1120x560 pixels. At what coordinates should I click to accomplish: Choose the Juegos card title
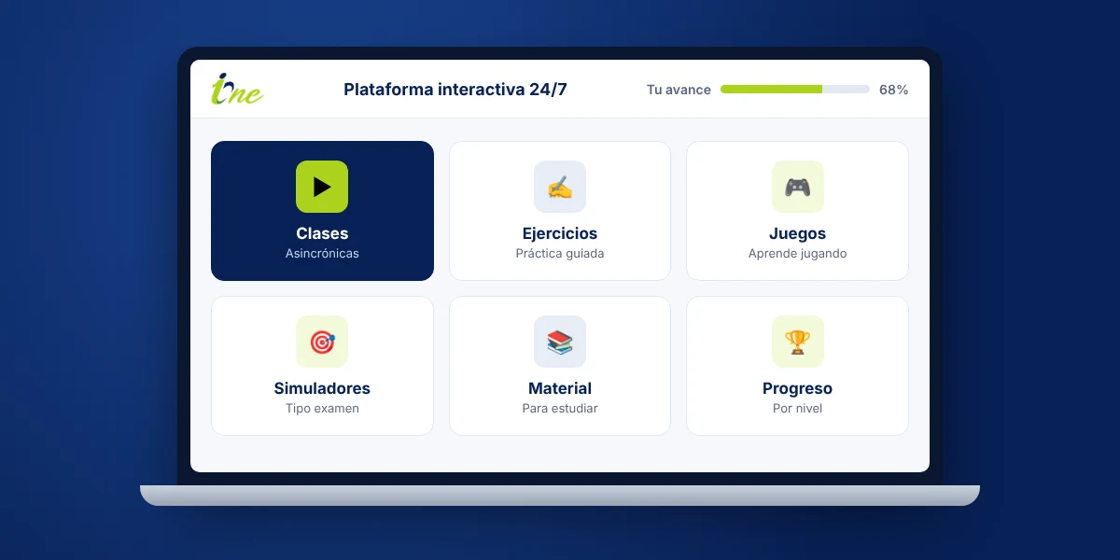coord(797,233)
